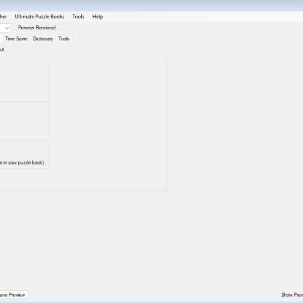
Task: Click the Preview Rendered status label
Action: tap(39, 28)
